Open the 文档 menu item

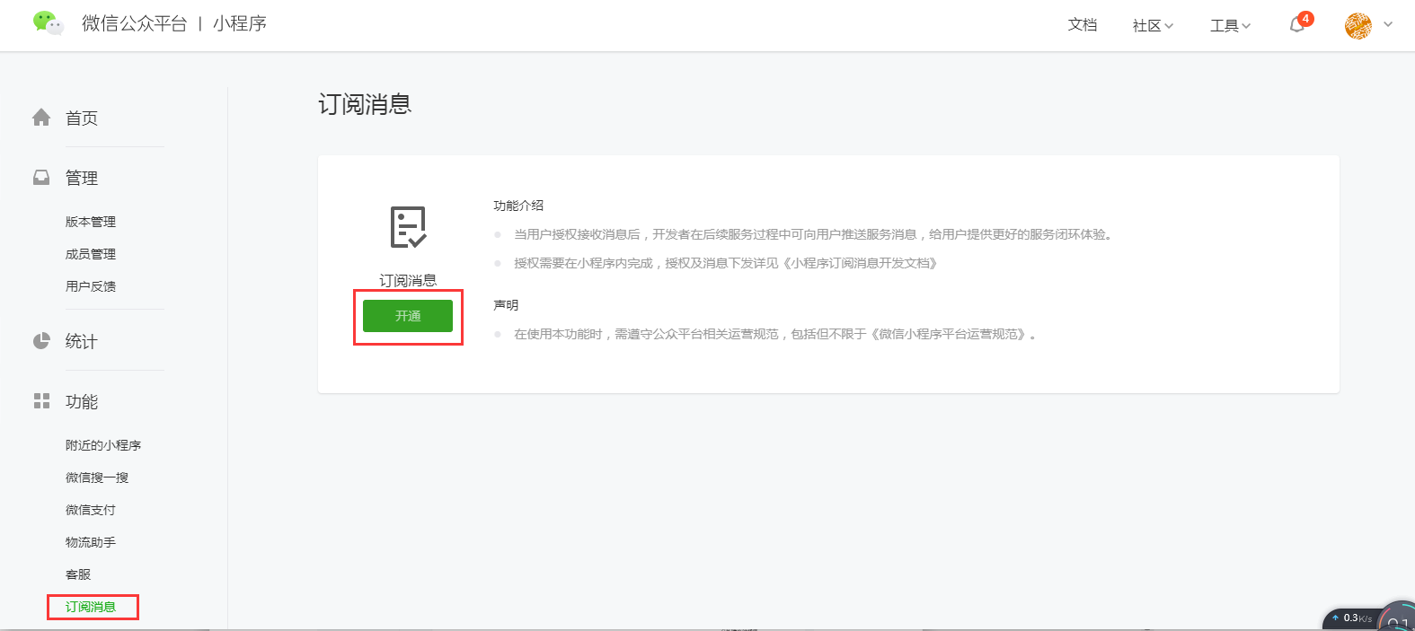point(1082,25)
